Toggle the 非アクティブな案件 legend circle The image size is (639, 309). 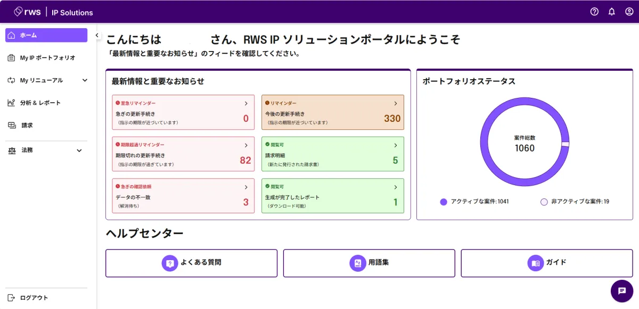coord(544,202)
